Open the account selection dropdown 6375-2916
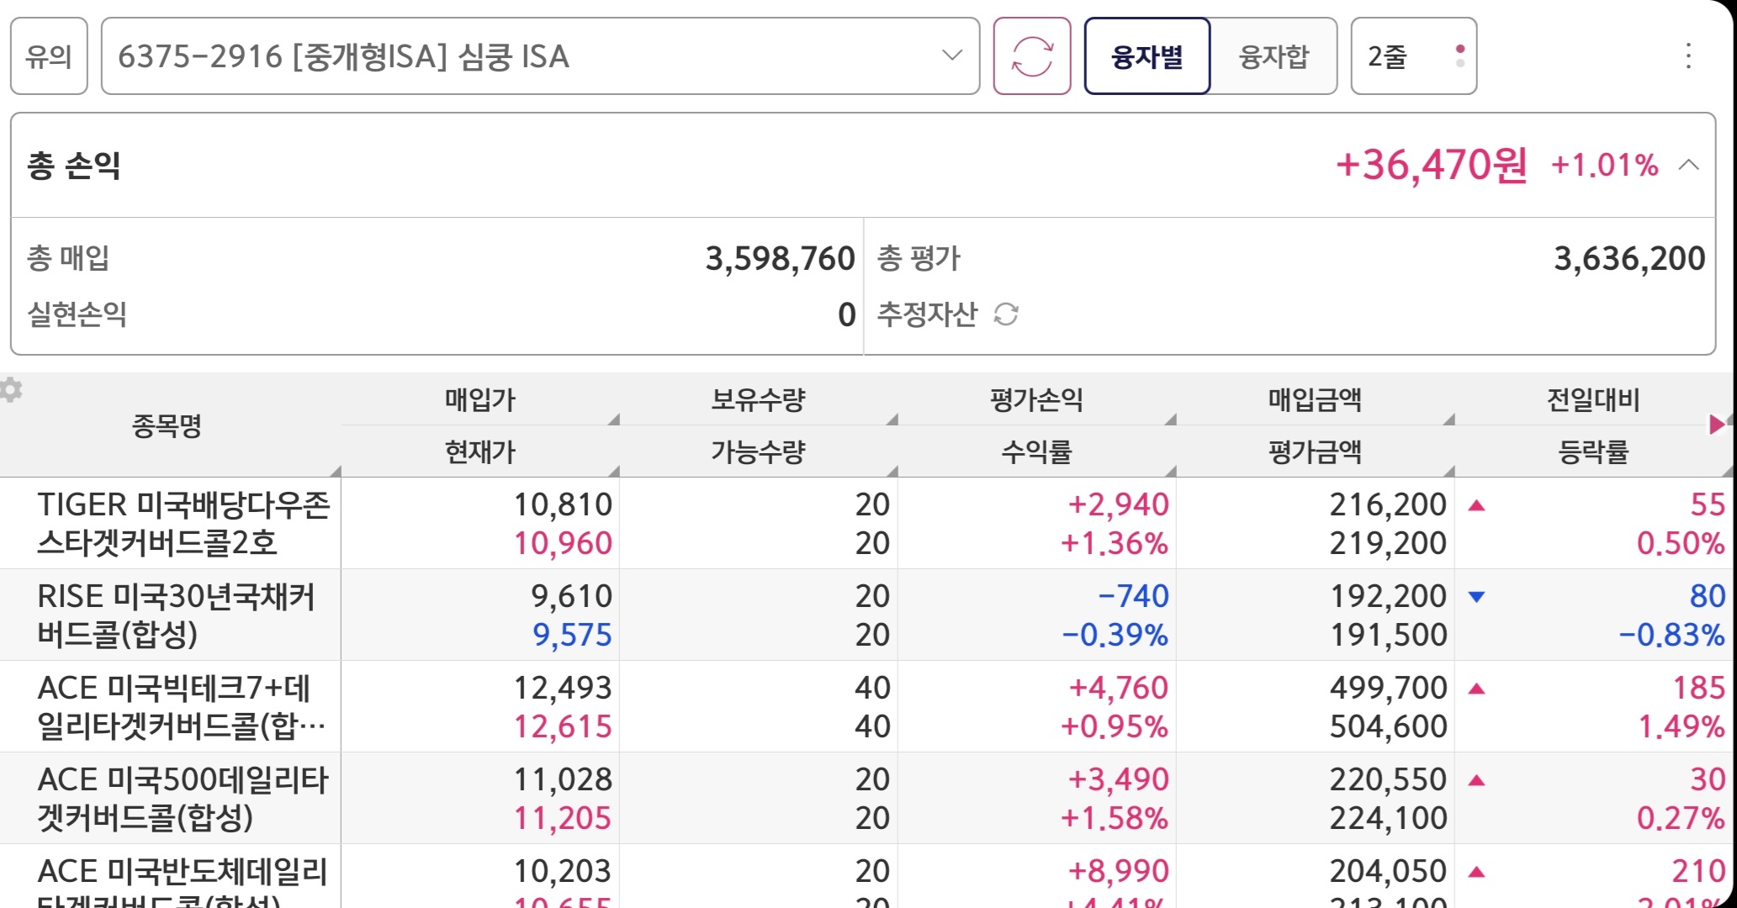Image resolution: width=1737 pixels, height=908 pixels. 540,56
